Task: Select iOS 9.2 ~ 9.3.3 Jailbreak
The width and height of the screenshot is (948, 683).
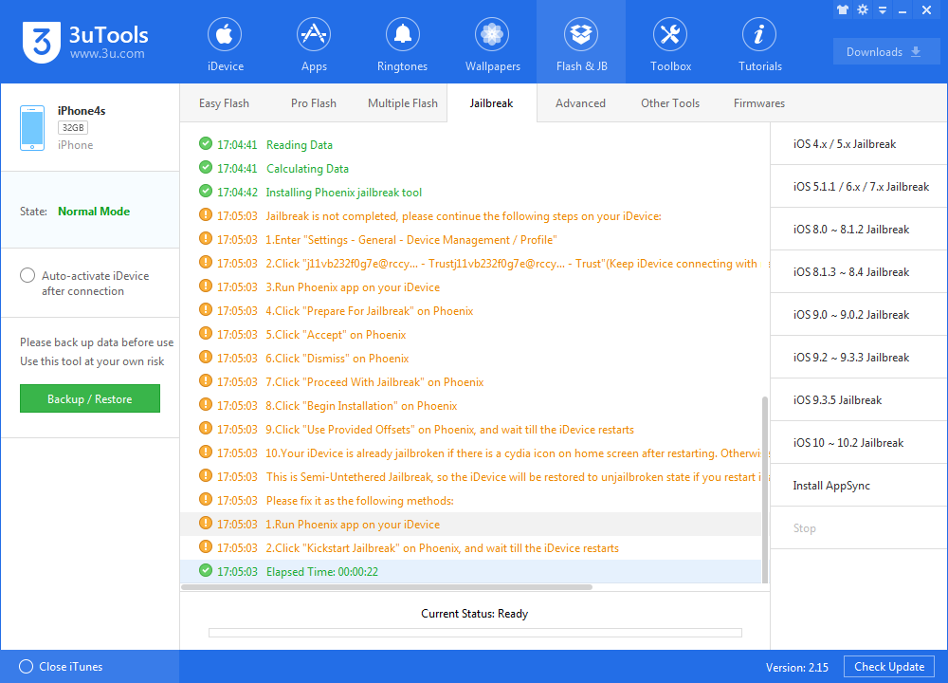Action: pos(859,357)
